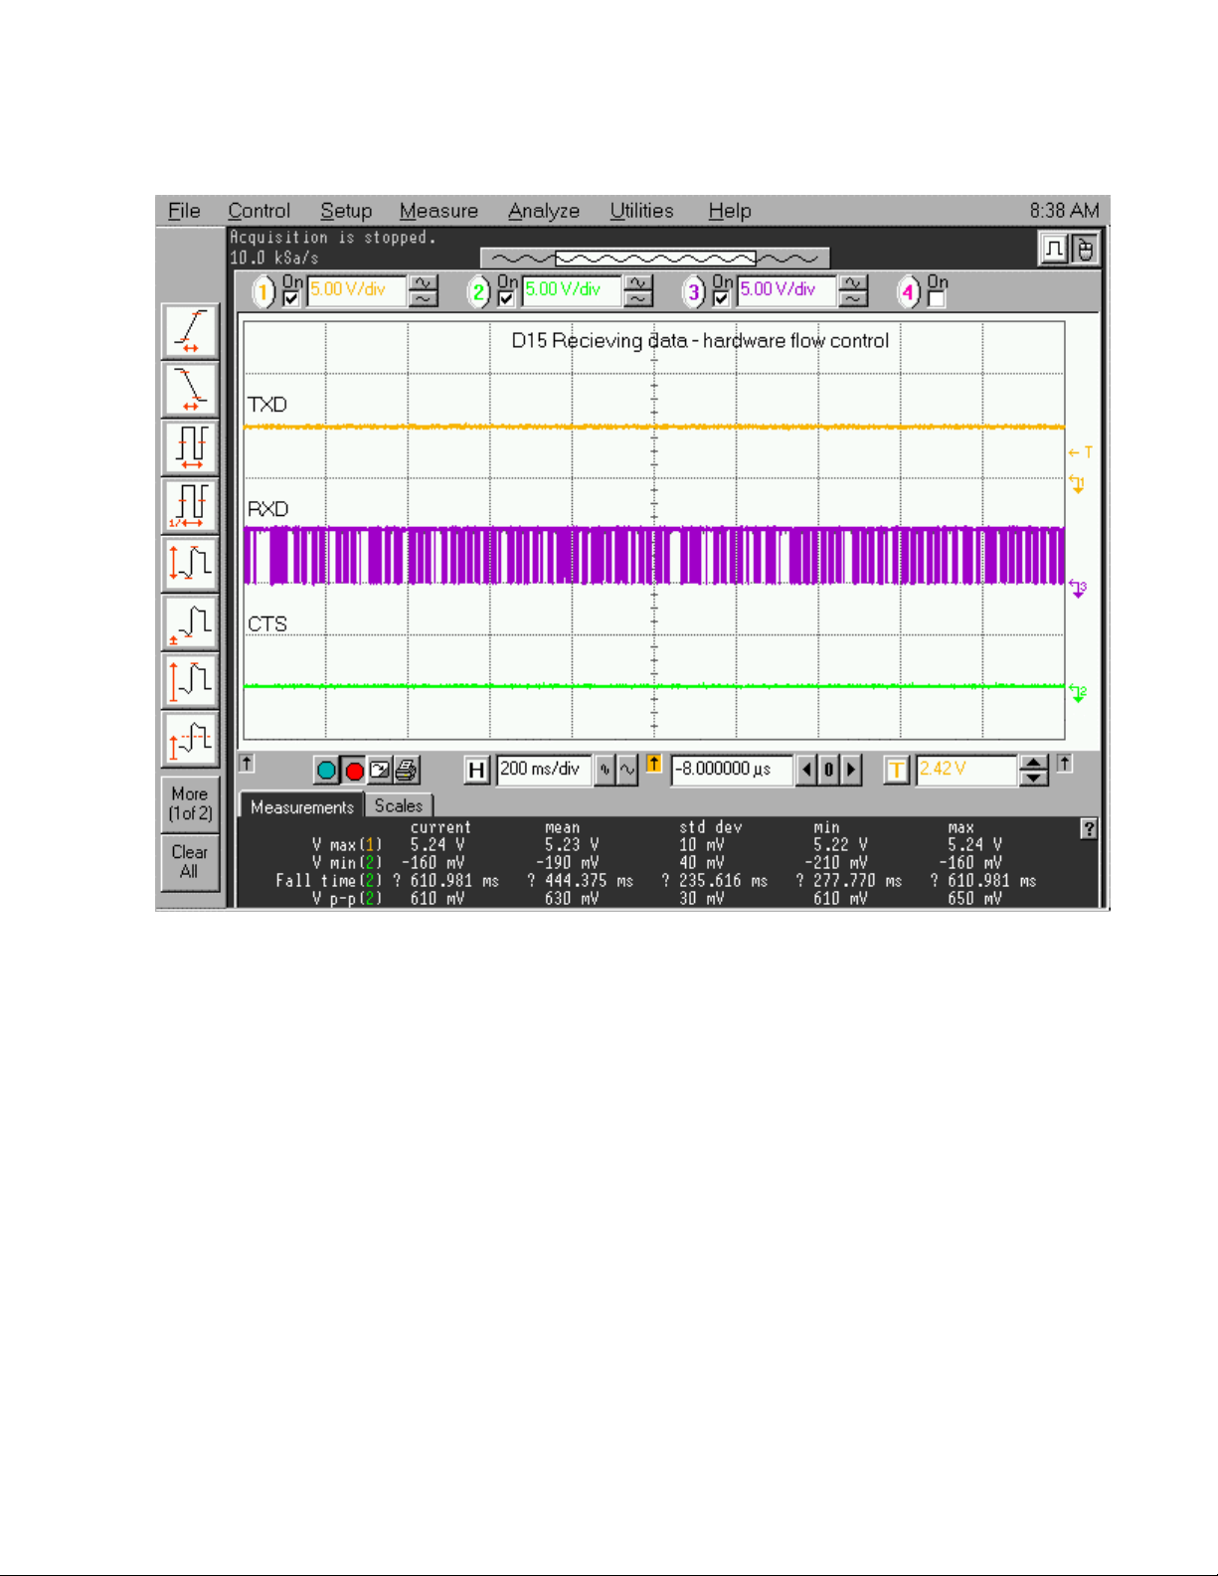This screenshot has height=1576, width=1218.
Task: Select the fall time measurement icon
Action: pos(190,390)
